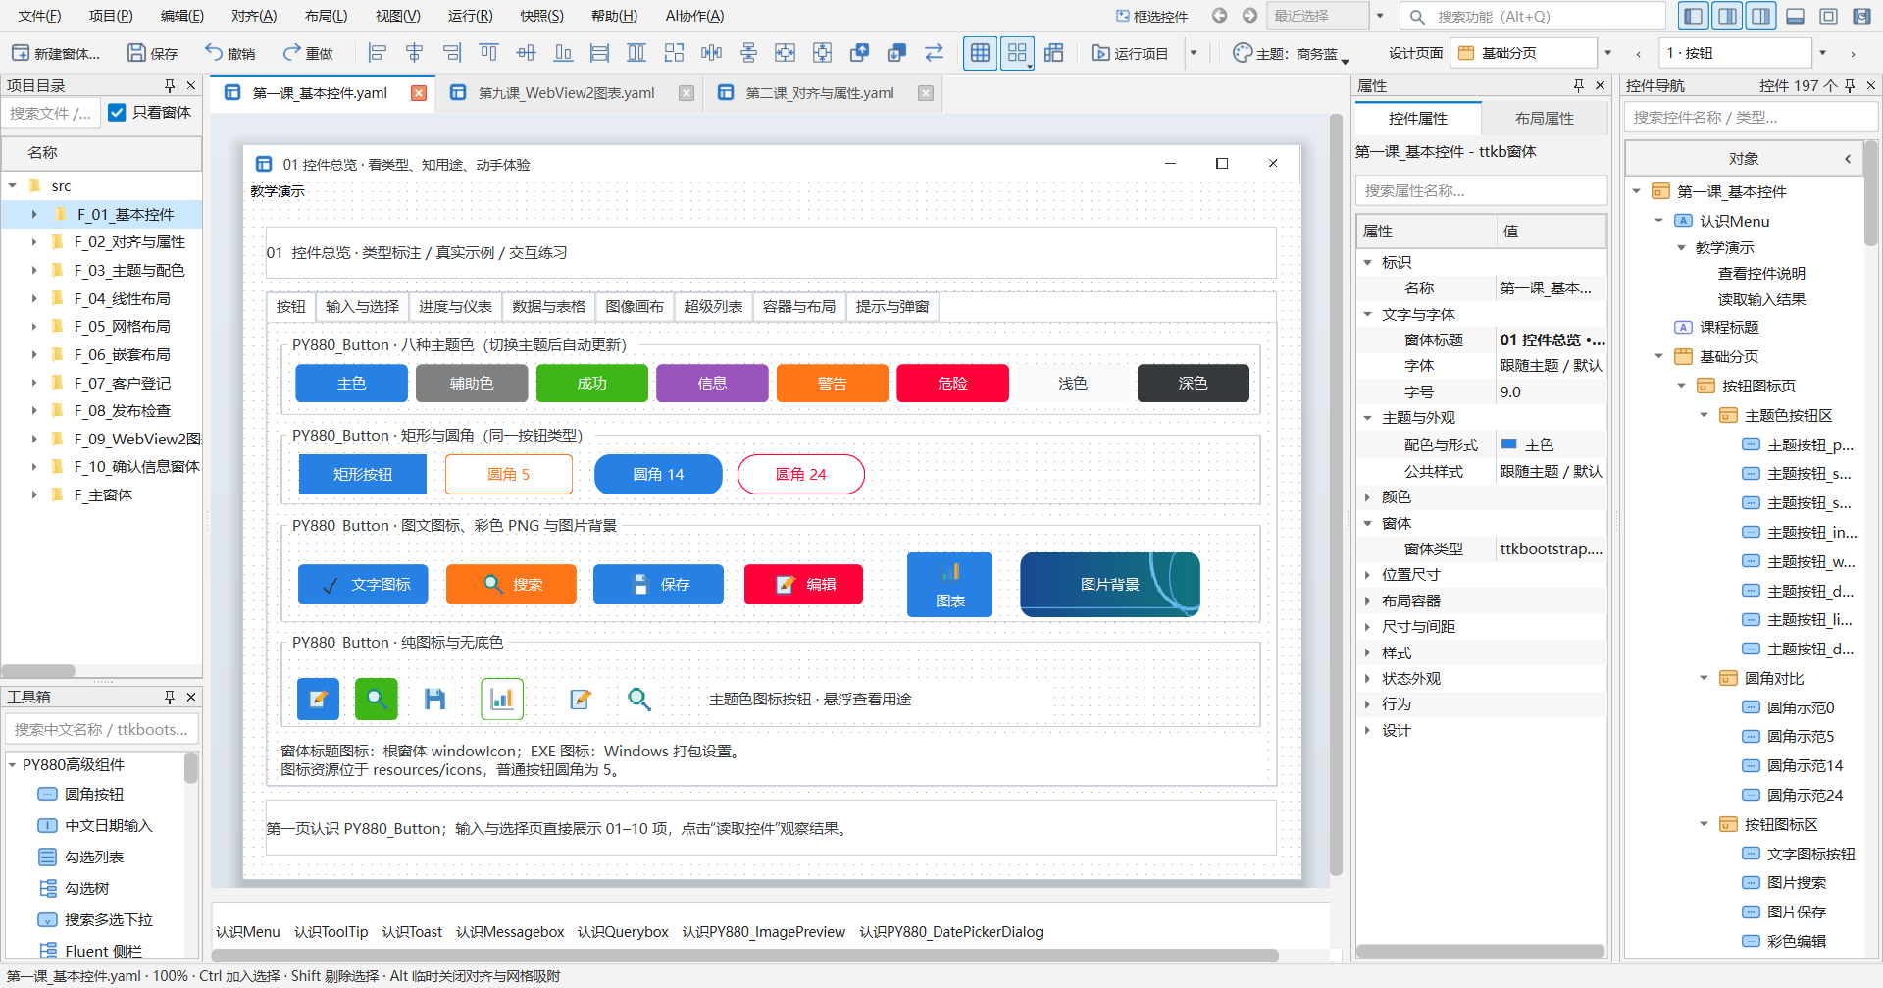Screen dimensions: 1883x988
Task: Expand the F_02_对齐与属性 folder
Action: coord(34,242)
